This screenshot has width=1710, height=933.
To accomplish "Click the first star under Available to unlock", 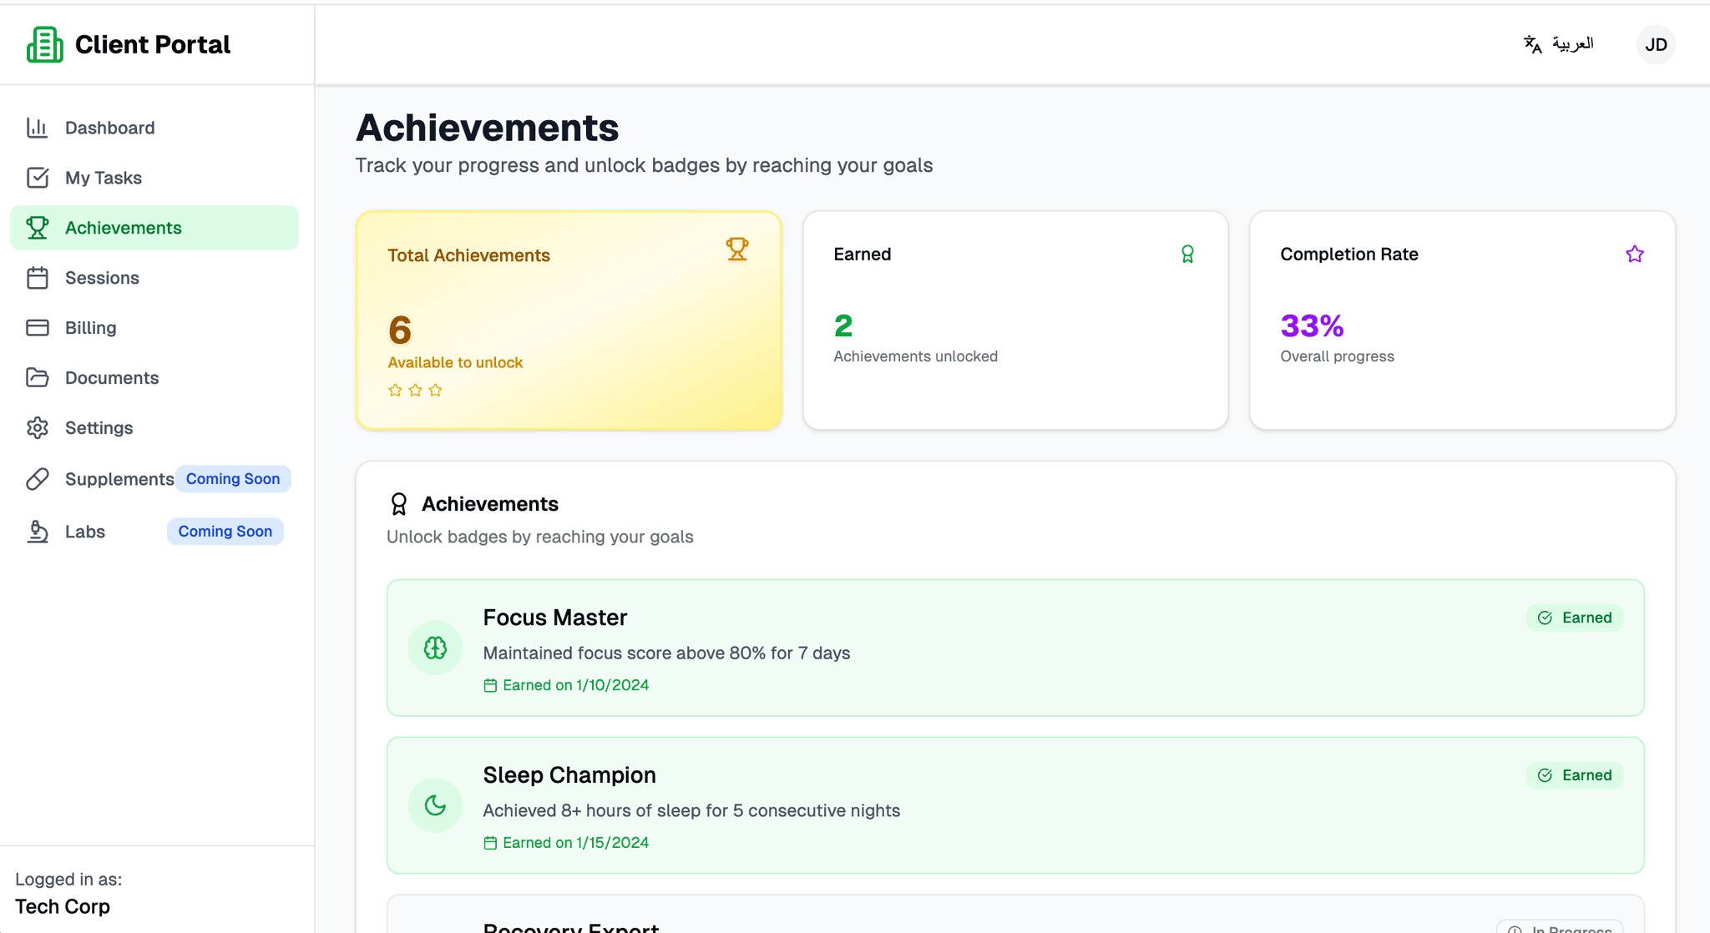I will (395, 389).
